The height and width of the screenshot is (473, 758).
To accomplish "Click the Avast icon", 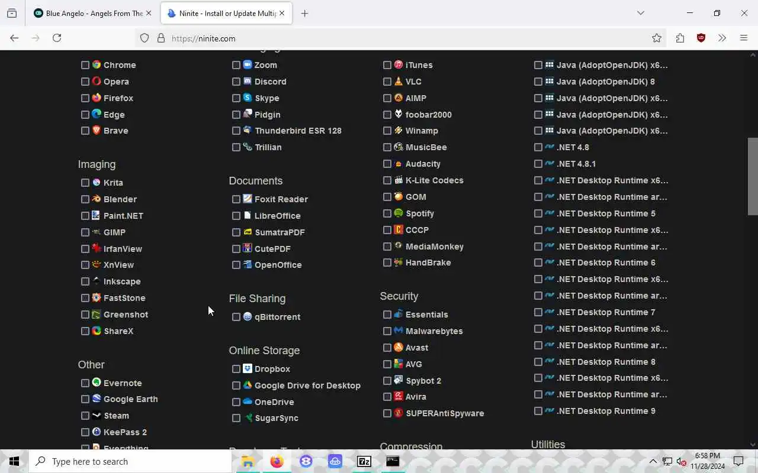I will point(399,348).
